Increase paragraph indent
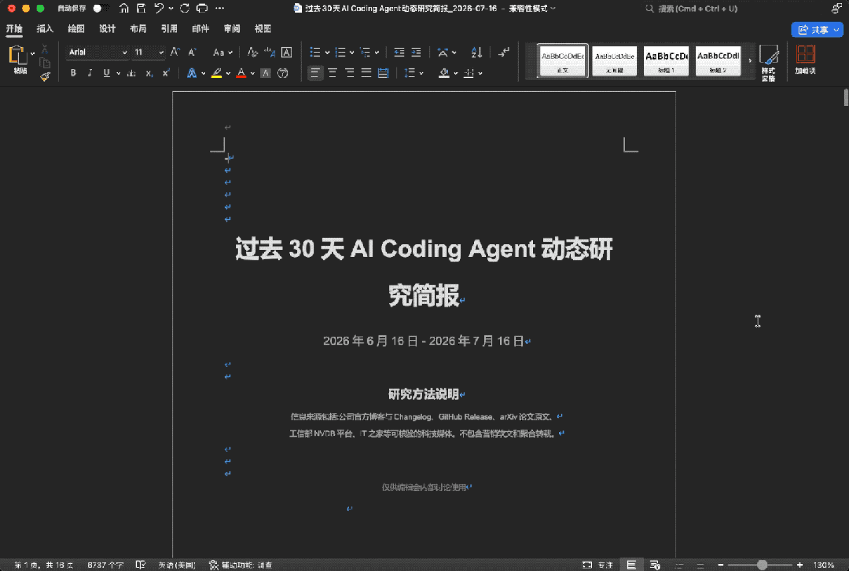The image size is (849, 571). [x=416, y=52]
